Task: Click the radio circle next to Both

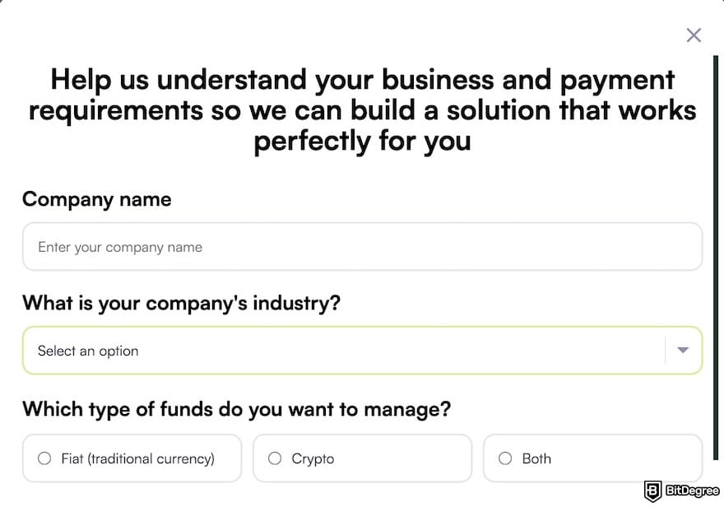Action: [x=504, y=458]
